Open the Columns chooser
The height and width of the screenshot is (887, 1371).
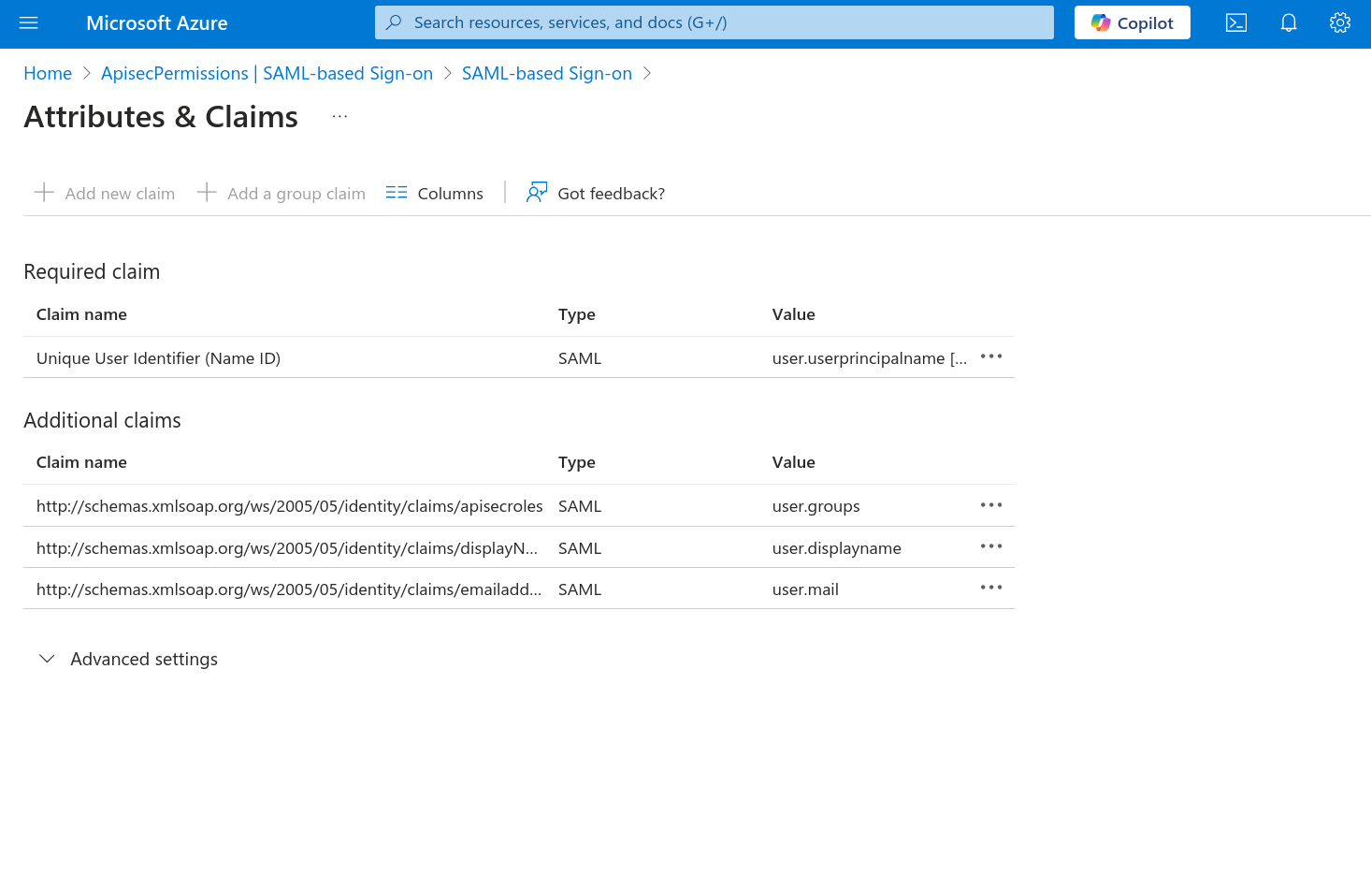(x=435, y=194)
